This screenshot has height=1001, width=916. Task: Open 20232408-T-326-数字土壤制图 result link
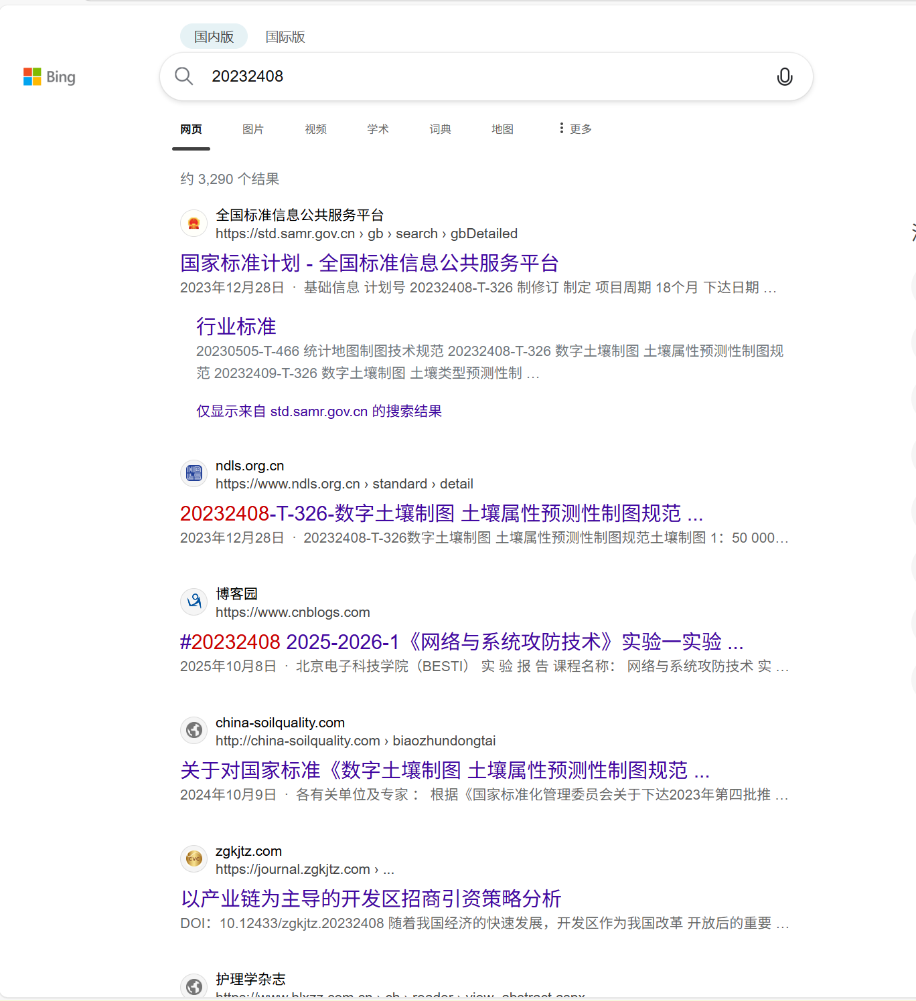(x=442, y=513)
